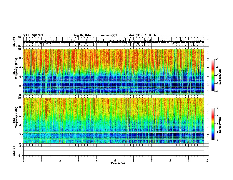Click the ch.2 colorbar log(PSD) unit label
The width and height of the screenshot is (233, 180).
click(x=220, y=125)
